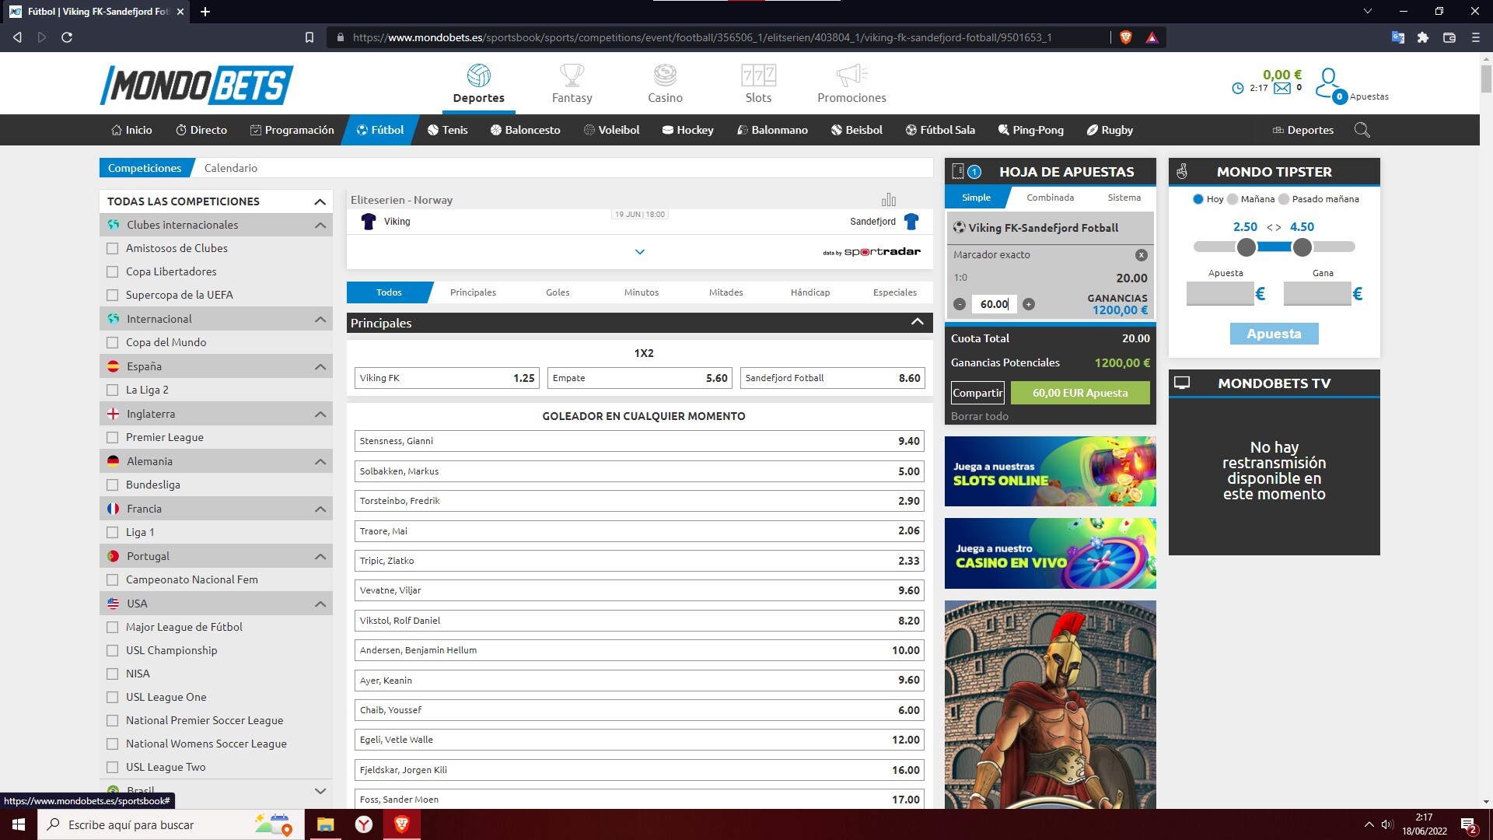Screen dimensions: 1493x840
Task: Collapse the Alemania group
Action: (320, 461)
